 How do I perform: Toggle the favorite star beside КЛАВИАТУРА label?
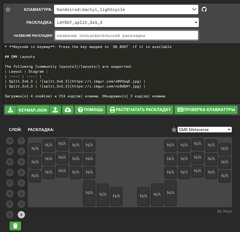[8, 10]
